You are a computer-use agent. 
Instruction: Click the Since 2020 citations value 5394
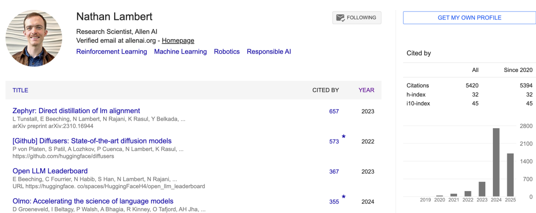coord(526,85)
